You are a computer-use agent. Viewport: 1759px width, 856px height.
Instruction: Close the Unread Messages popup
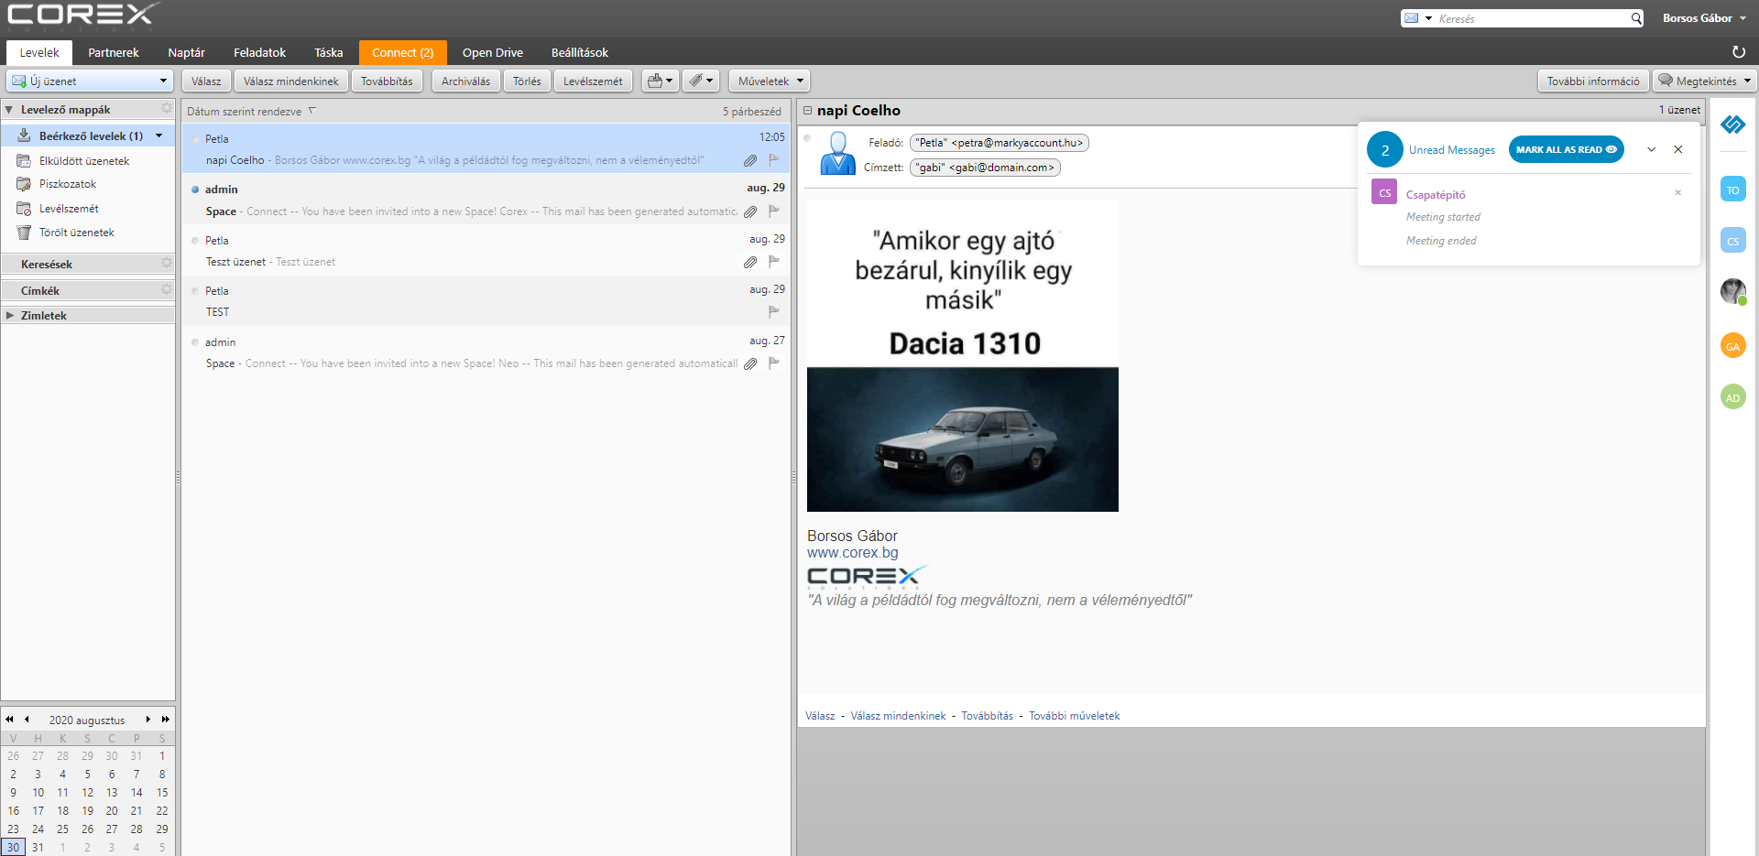point(1678,149)
